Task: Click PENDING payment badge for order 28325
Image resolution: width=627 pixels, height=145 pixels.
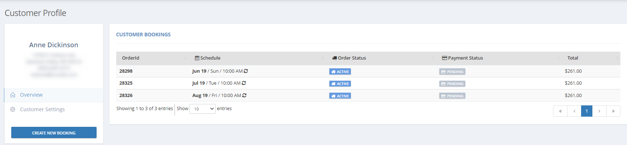Action: pos(452,84)
